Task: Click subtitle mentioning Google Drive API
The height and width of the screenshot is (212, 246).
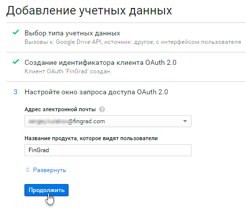Action: coord(132,42)
